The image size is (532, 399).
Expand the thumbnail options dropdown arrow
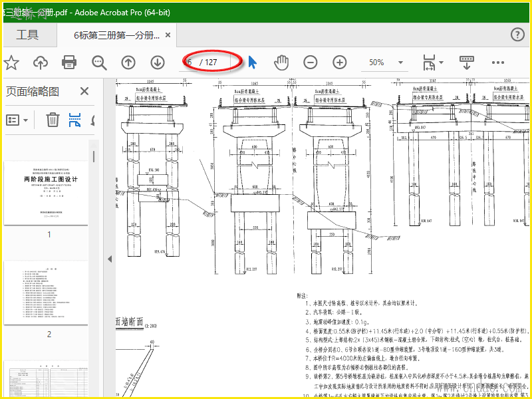[x=25, y=120]
